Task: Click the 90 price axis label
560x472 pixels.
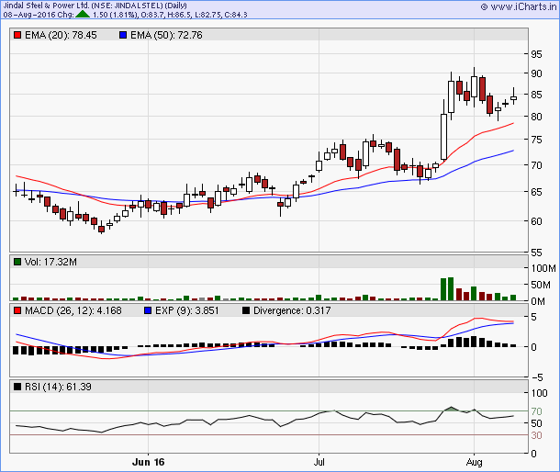Action: (536, 73)
